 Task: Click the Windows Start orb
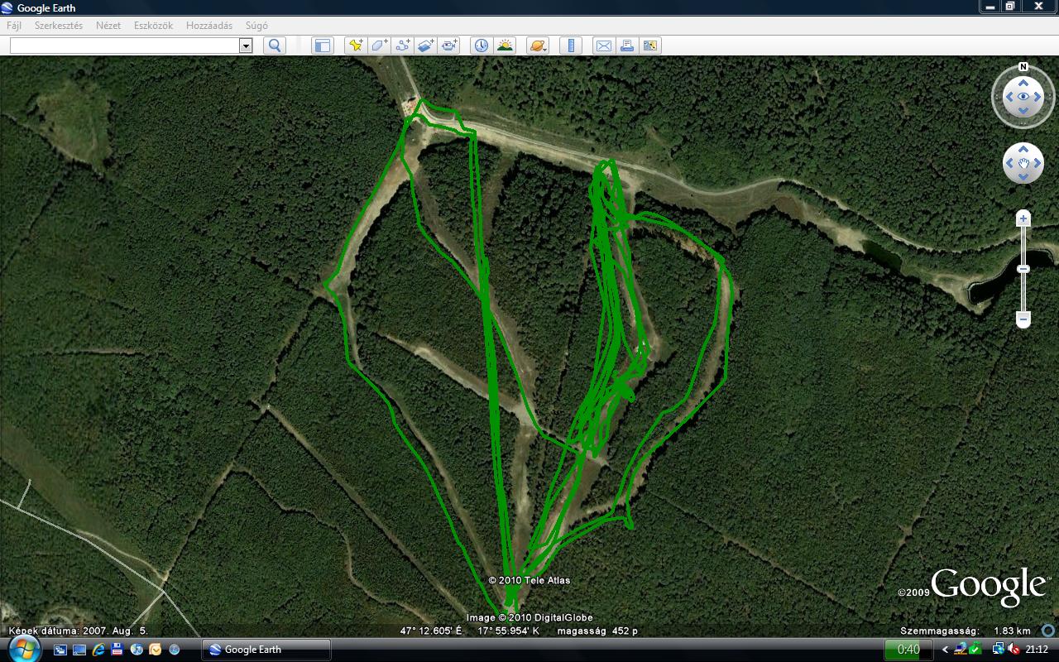pos(24,649)
